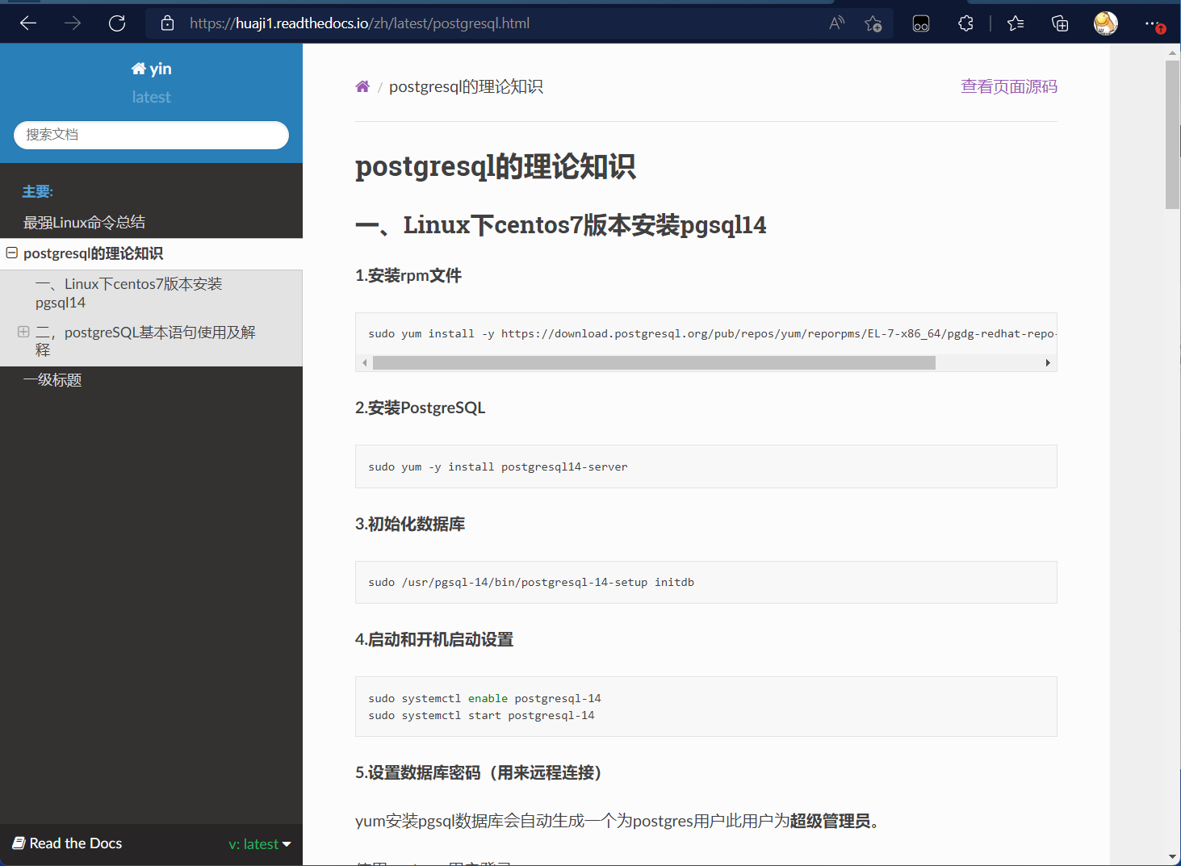Open the read aloud icon in the address bar
Viewport: 1181px width, 866px height.
pyautogui.click(x=837, y=23)
